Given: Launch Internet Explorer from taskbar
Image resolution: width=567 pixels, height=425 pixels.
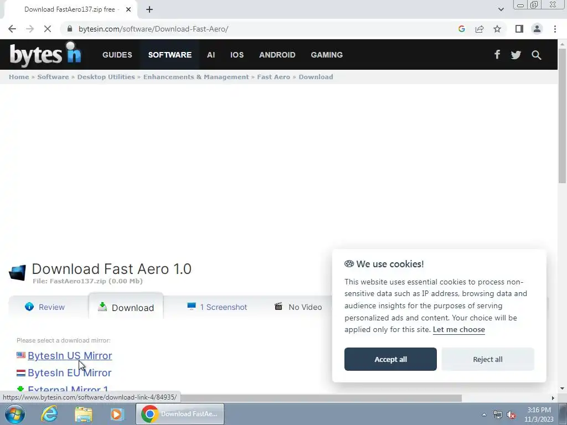Looking at the screenshot, I should pyautogui.click(x=49, y=414).
